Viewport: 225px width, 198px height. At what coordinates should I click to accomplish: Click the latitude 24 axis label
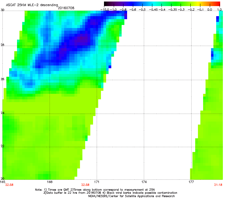(2, 113)
